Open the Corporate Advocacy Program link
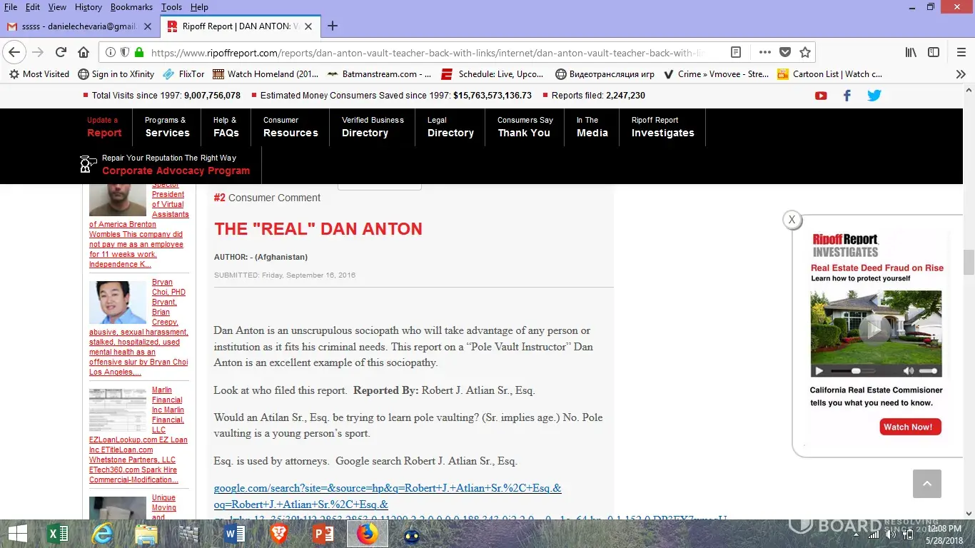Screen dimensions: 975x548 point(176,171)
